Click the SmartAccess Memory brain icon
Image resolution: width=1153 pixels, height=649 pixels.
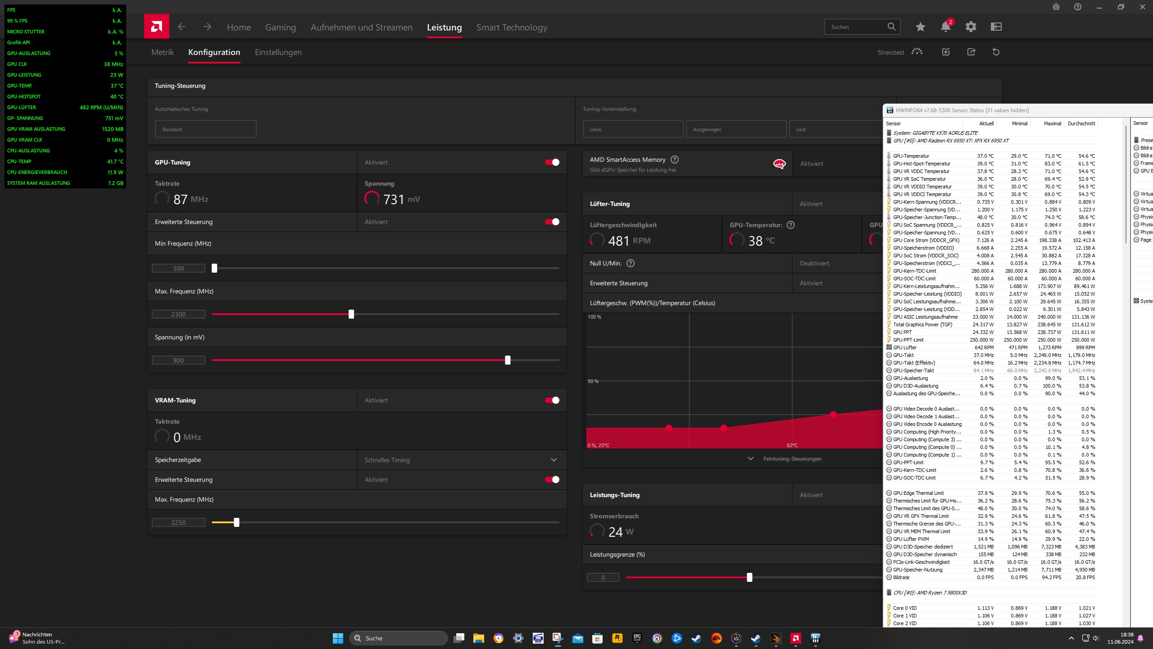tap(779, 164)
